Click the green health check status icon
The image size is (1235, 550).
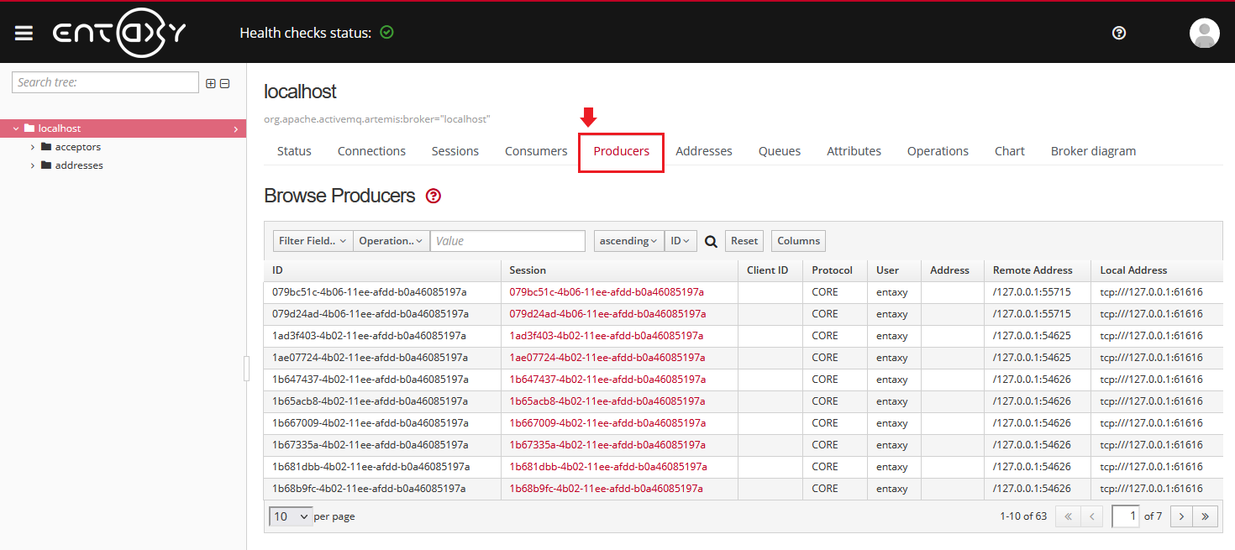pos(386,33)
